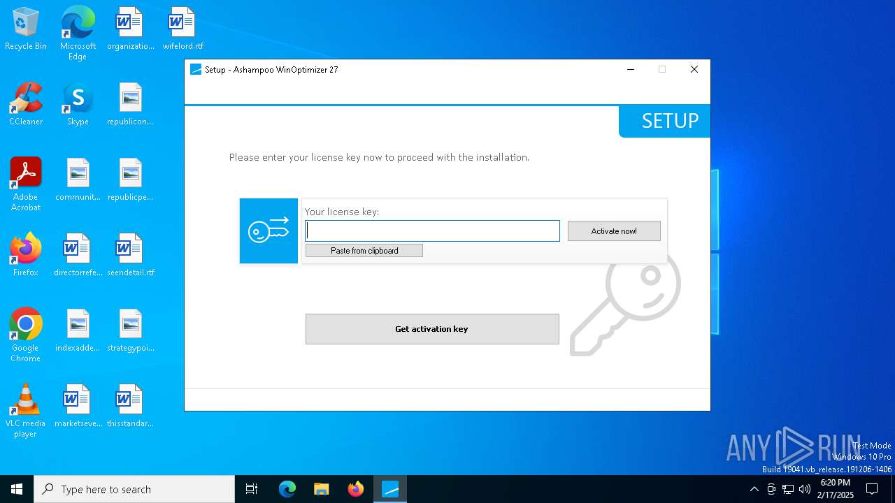Open volume control tray icon
Screen dimensions: 895x503
coord(805,489)
